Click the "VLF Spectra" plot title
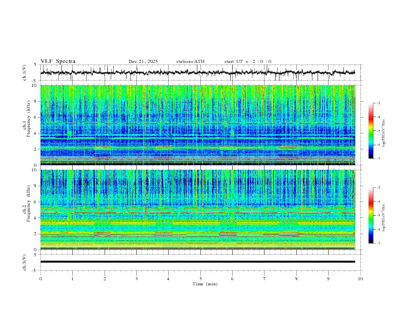This screenshot has width=406, height=313. click(58, 61)
